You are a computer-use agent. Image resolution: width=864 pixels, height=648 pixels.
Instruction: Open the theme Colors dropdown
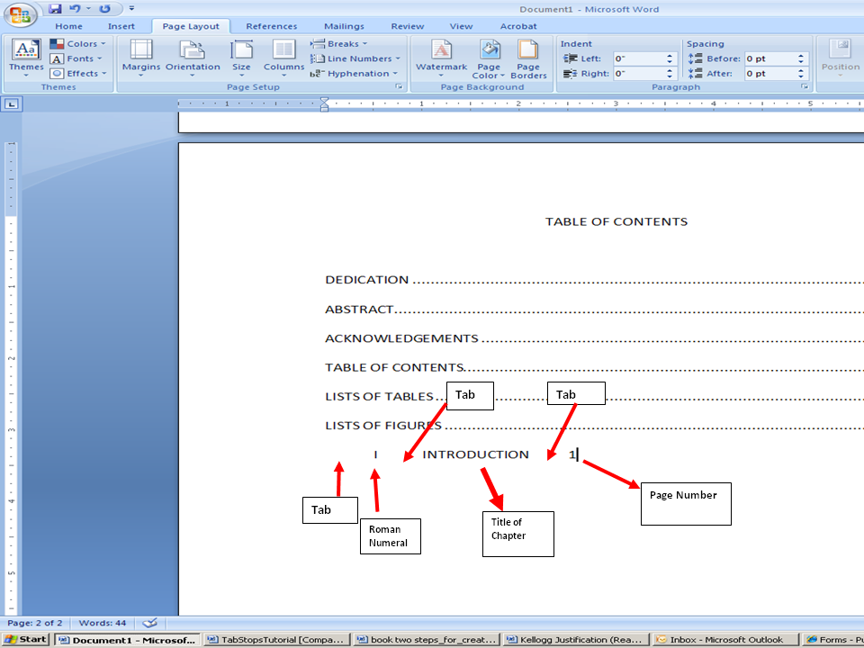[77, 43]
